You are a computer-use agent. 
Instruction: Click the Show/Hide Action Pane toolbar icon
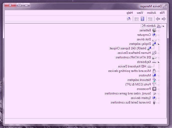pyautogui.click(x=137, y=19)
